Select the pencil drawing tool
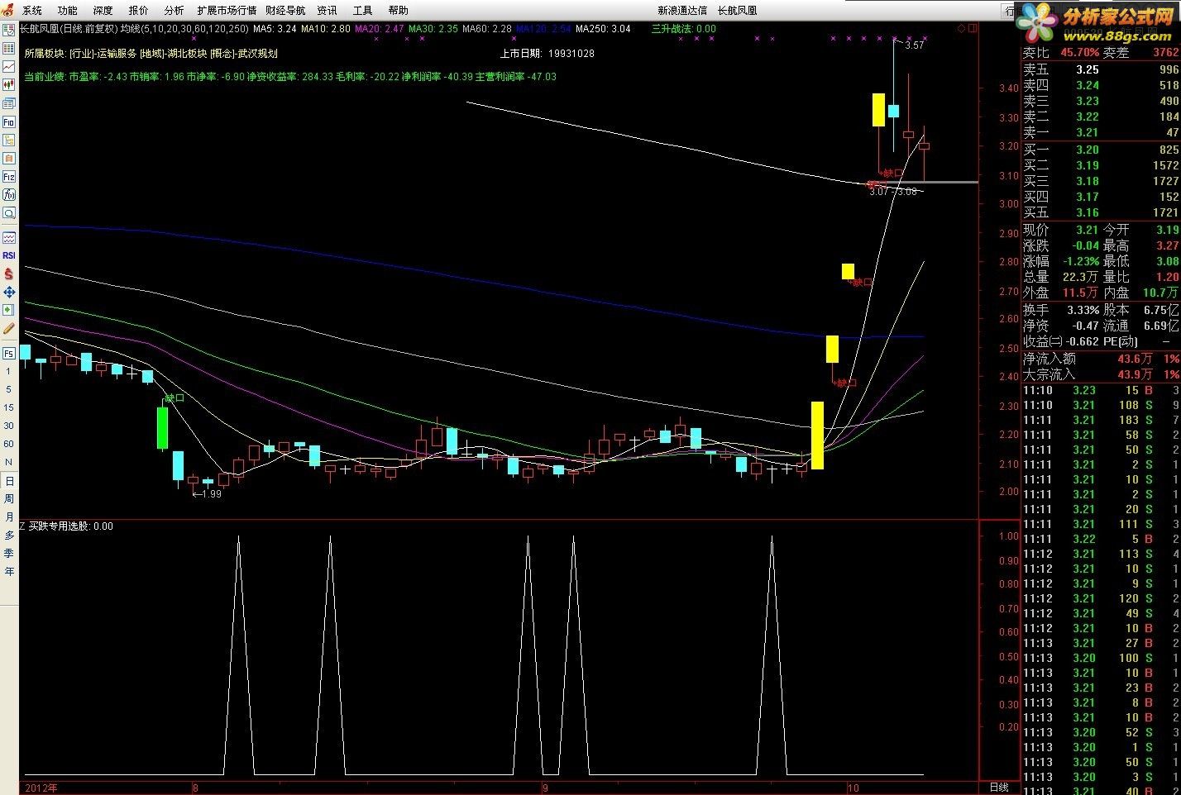The height and width of the screenshot is (795, 1181). 9,328
